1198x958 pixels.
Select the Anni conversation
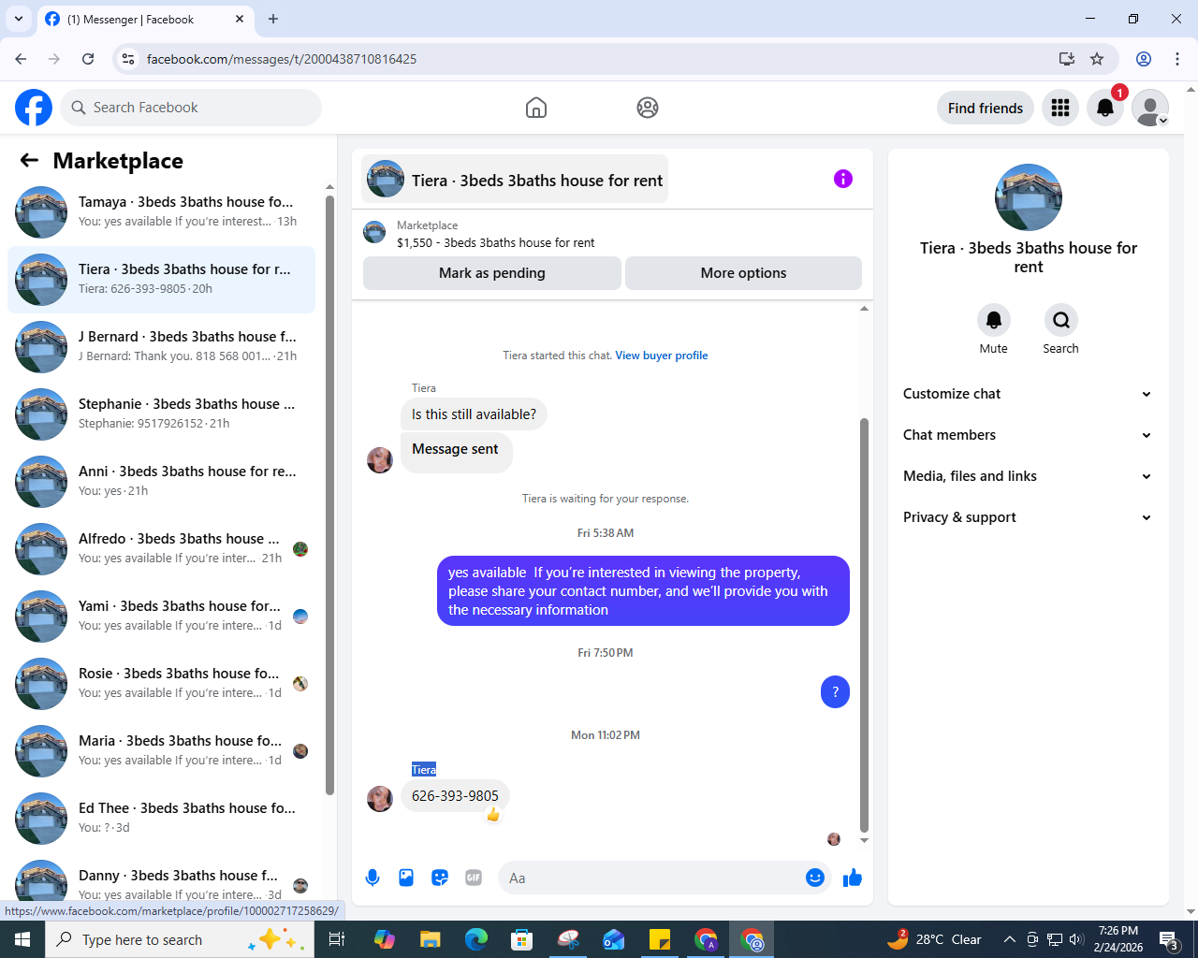click(161, 482)
